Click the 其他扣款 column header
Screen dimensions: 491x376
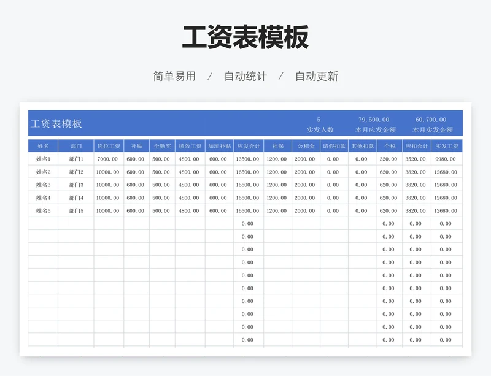tap(363, 146)
